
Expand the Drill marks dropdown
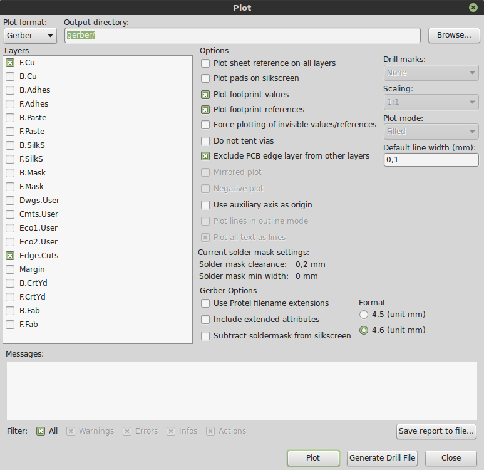431,73
